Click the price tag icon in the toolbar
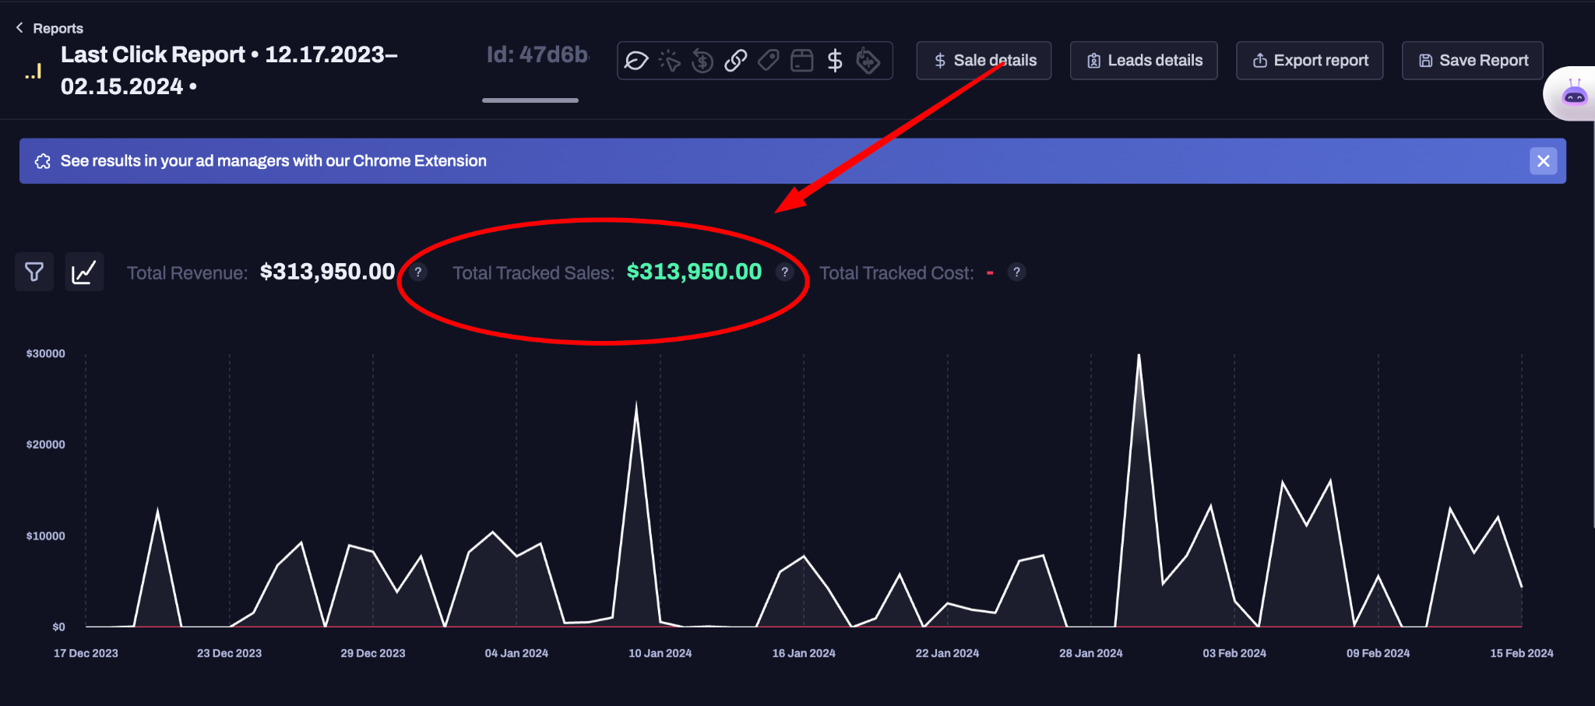This screenshot has height=706, width=1595. coord(769,61)
